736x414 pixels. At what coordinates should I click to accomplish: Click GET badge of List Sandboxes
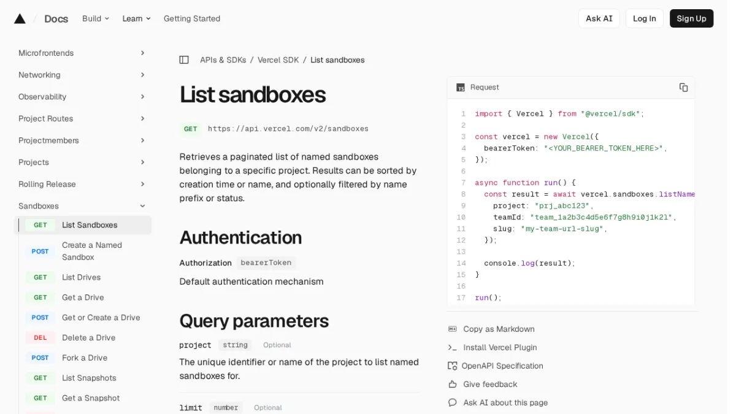pos(40,225)
